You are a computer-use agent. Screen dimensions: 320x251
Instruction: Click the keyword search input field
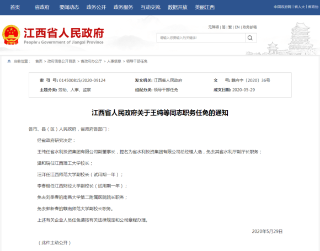[201, 38]
